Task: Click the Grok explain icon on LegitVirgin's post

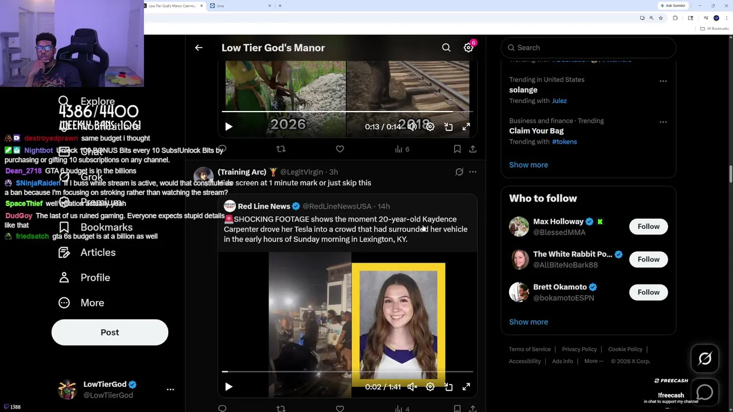Action: pos(459,172)
